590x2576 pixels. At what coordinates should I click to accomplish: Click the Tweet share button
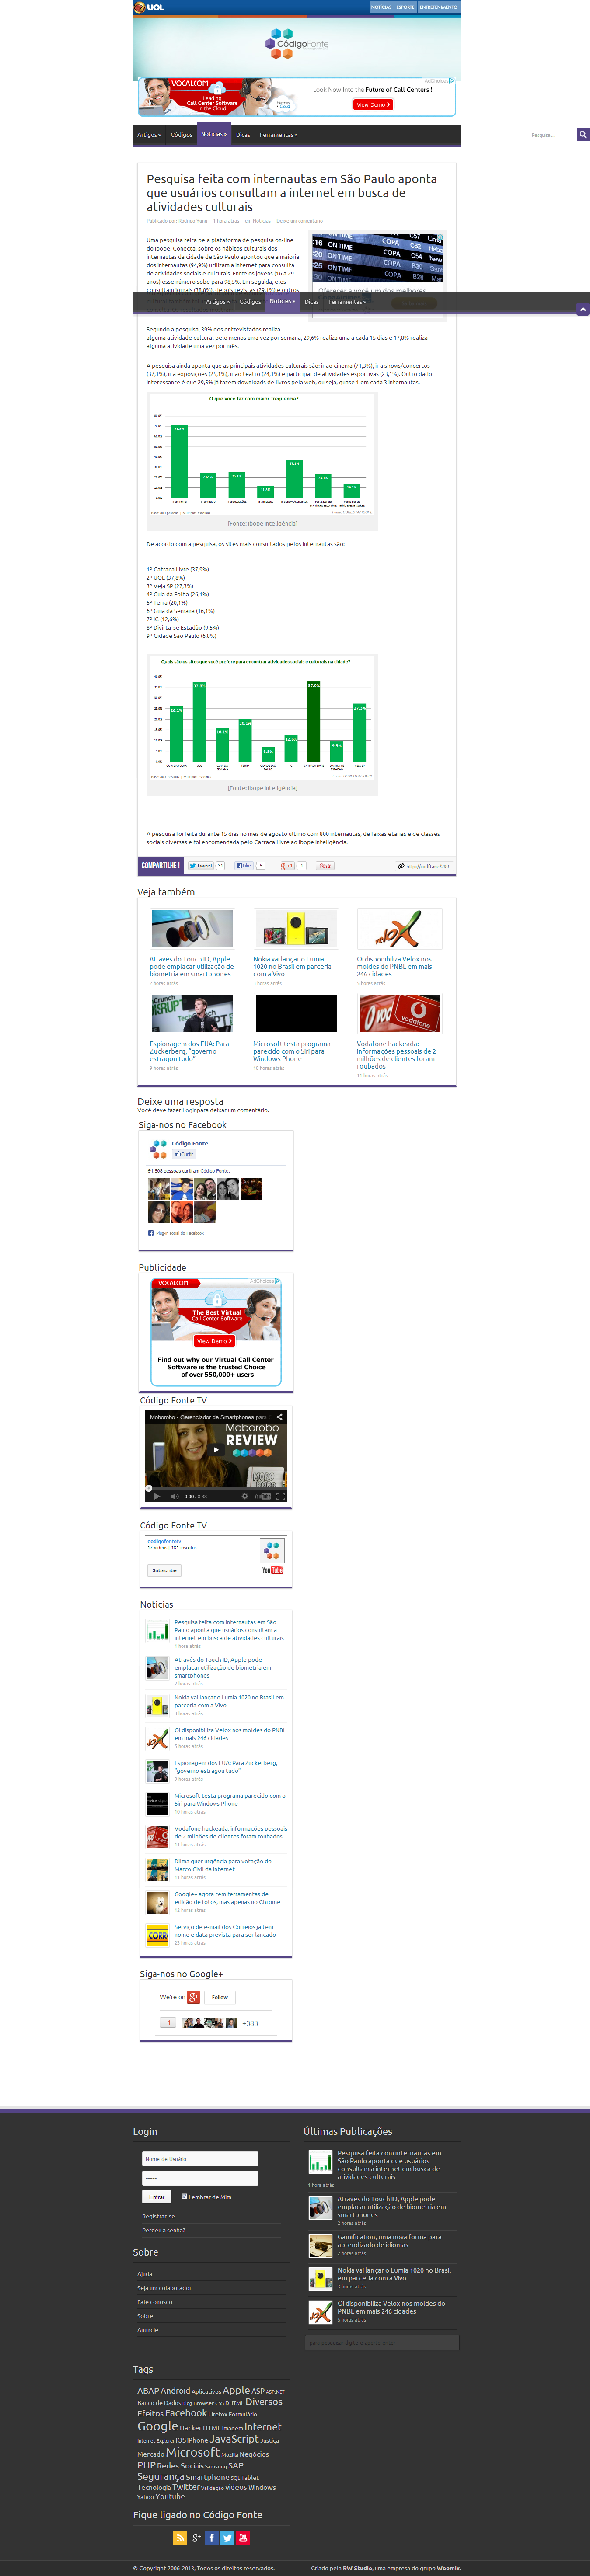pyautogui.click(x=201, y=866)
